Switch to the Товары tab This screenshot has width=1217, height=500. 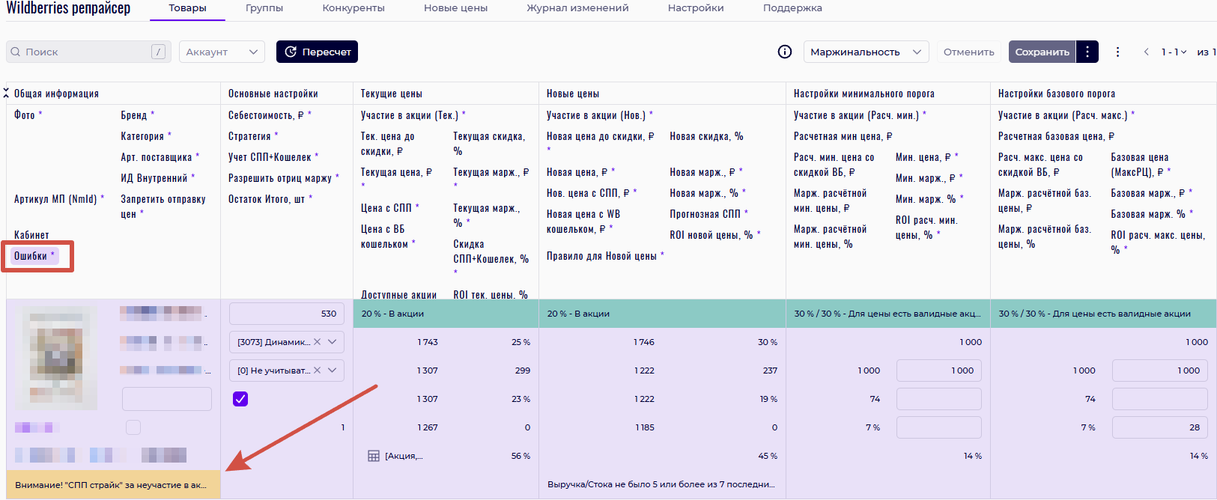point(187,8)
